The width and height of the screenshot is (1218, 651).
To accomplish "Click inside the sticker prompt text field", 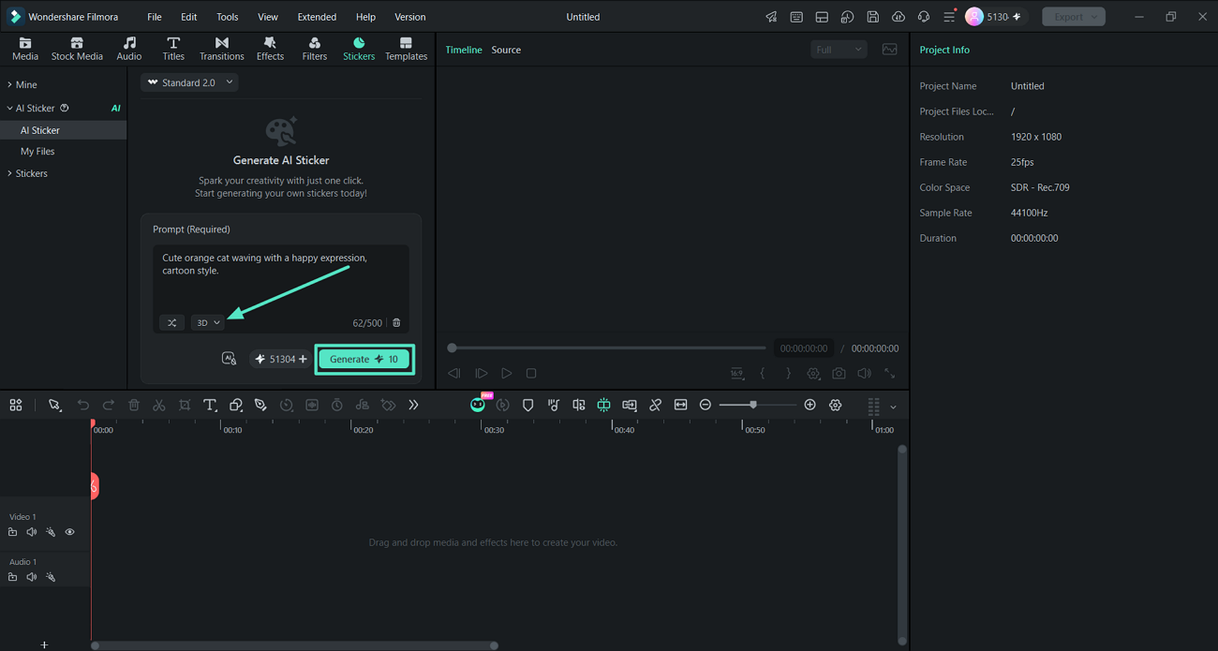I will pyautogui.click(x=281, y=278).
